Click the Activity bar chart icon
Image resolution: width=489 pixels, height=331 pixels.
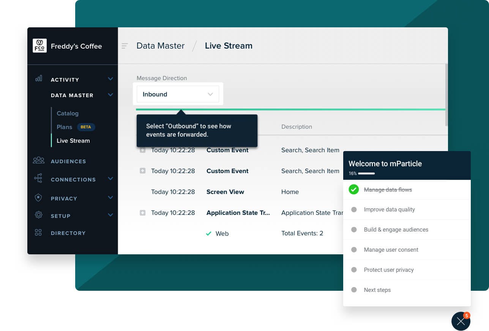click(38, 79)
